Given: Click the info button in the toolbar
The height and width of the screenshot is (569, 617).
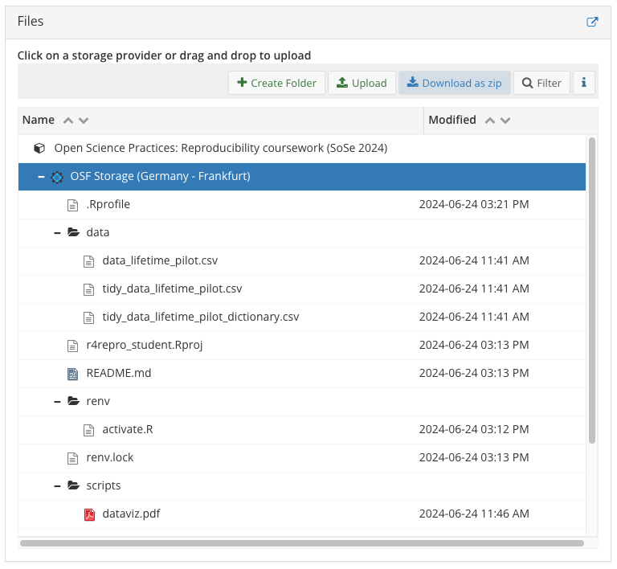Looking at the screenshot, I should coord(583,83).
